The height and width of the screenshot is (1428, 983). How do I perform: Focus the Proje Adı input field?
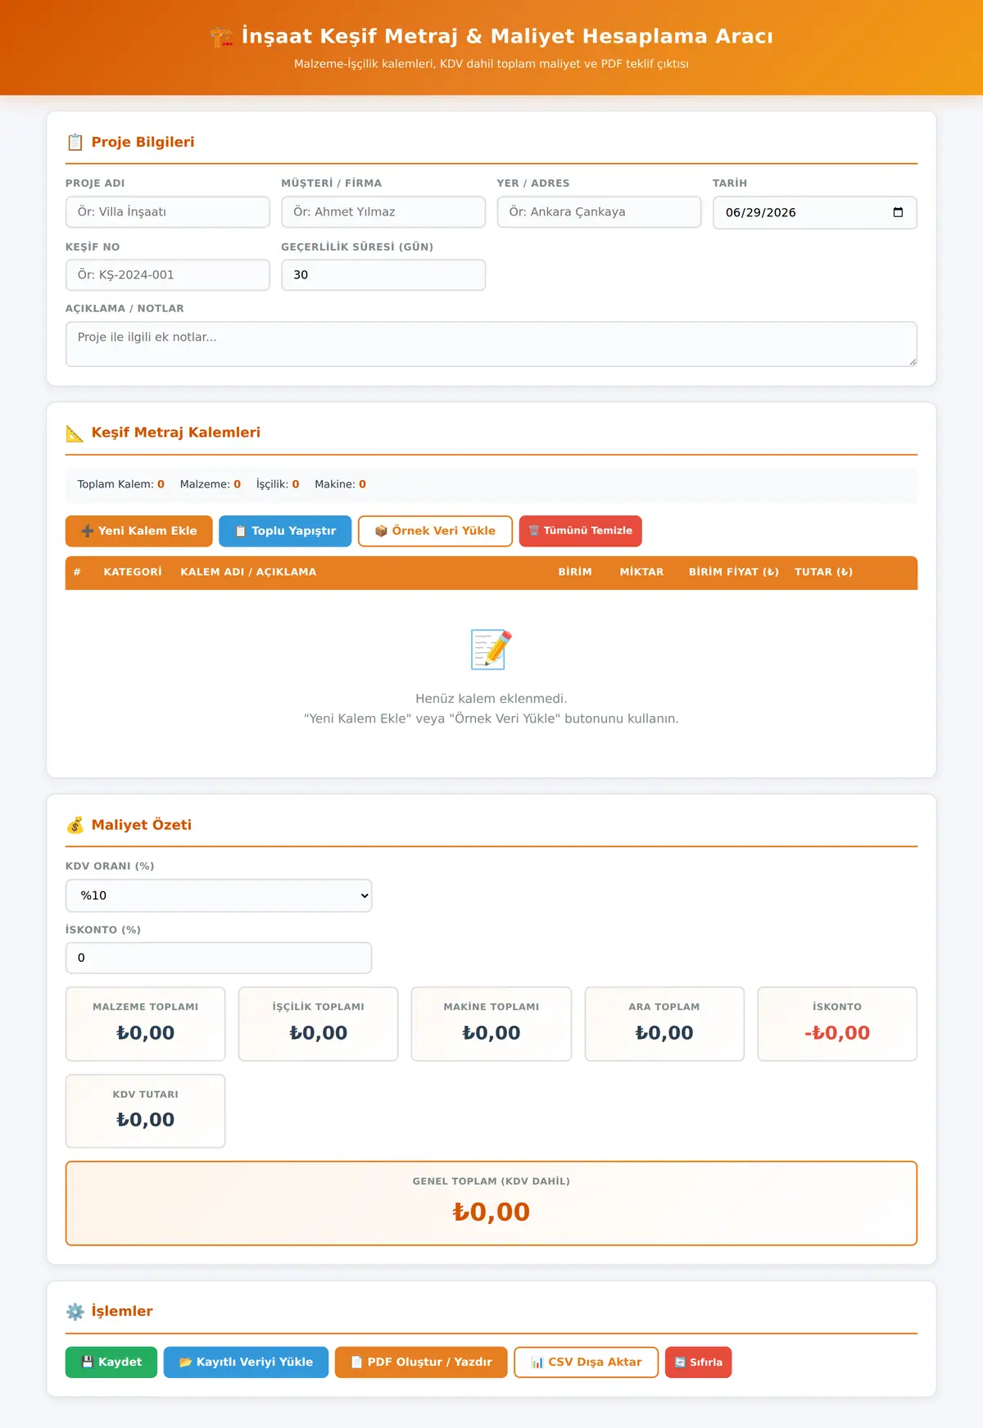(168, 212)
